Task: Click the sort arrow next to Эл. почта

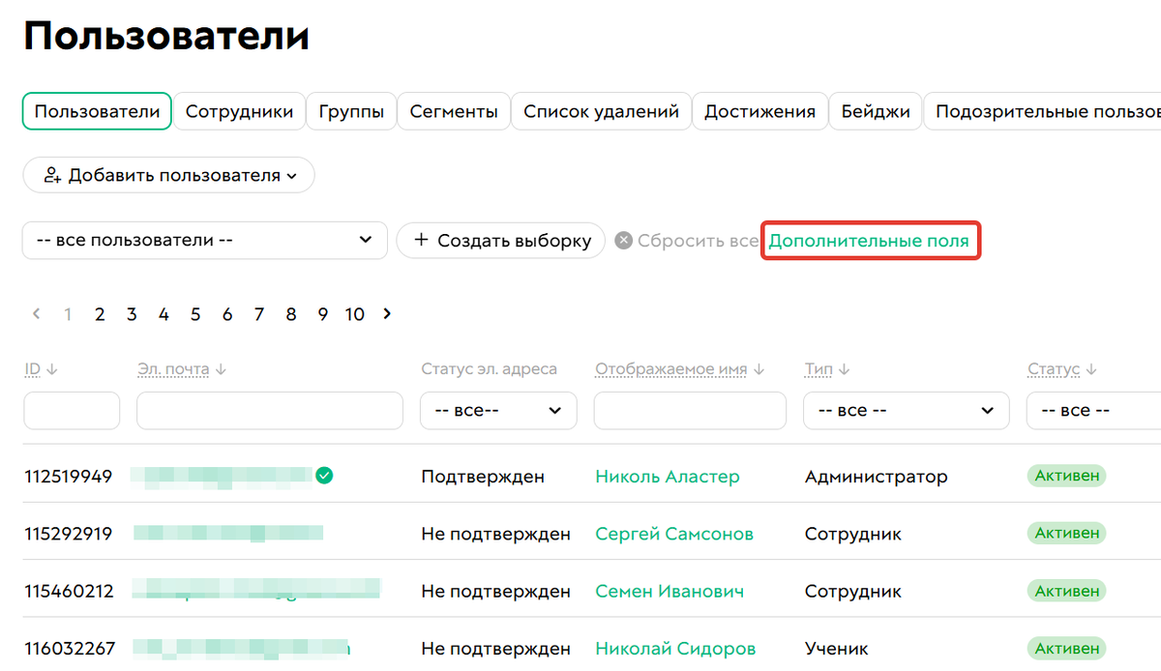Action: tap(221, 368)
